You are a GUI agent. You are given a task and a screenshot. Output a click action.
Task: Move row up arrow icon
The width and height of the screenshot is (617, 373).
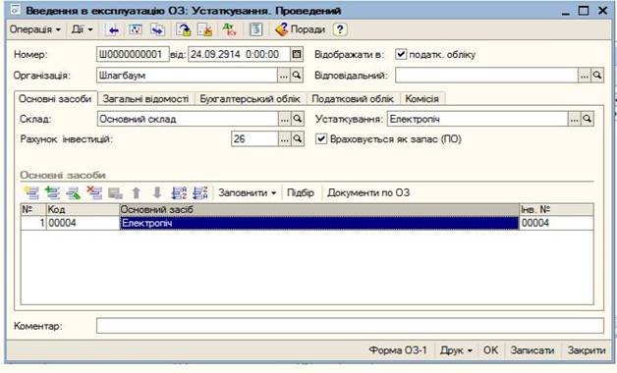coord(137,192)
